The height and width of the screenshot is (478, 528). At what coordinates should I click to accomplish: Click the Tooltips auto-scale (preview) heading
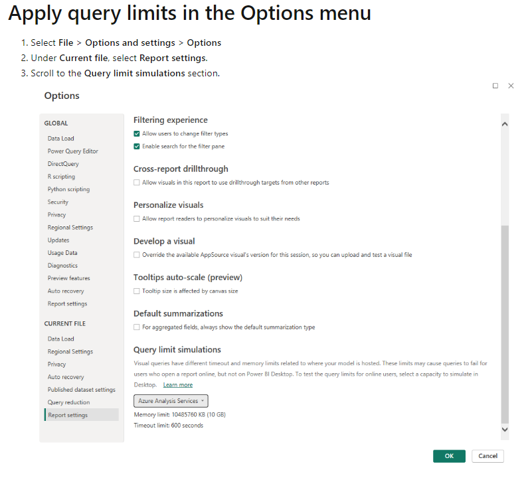[188, 278]
